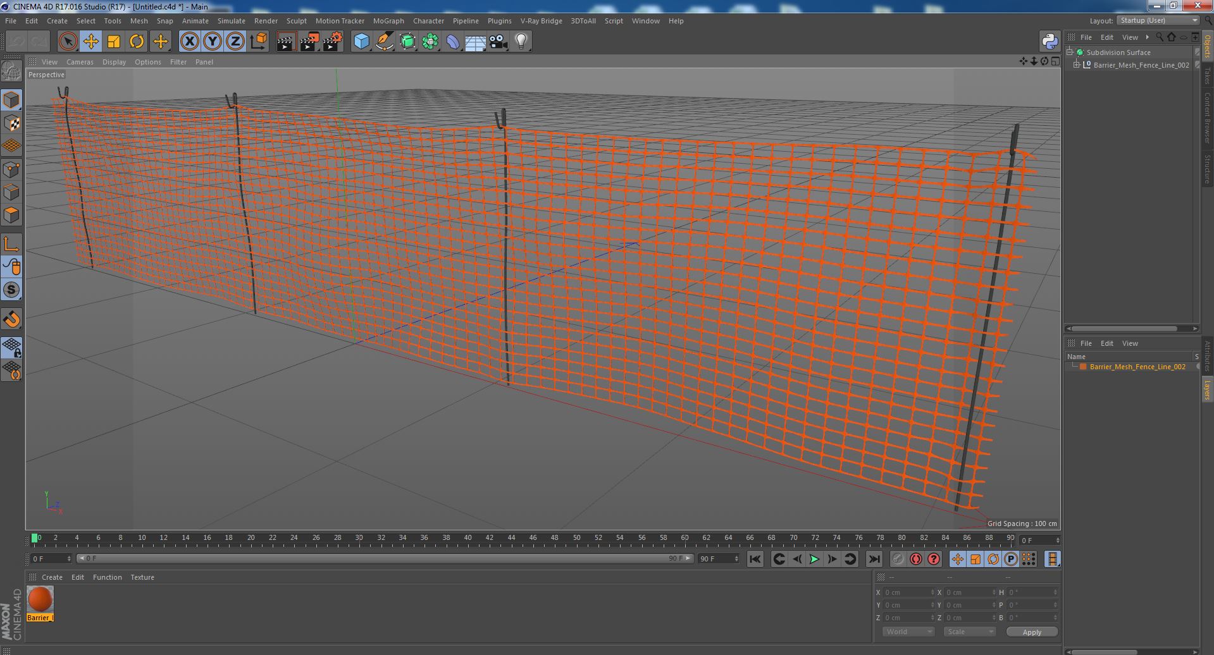
Task: Toggle X axis lock
Action: pos(189,42)
